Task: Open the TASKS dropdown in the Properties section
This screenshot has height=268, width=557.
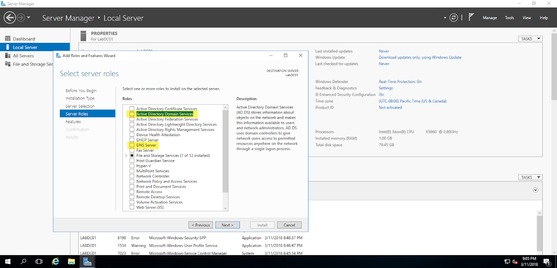Action: click(530, 39)
